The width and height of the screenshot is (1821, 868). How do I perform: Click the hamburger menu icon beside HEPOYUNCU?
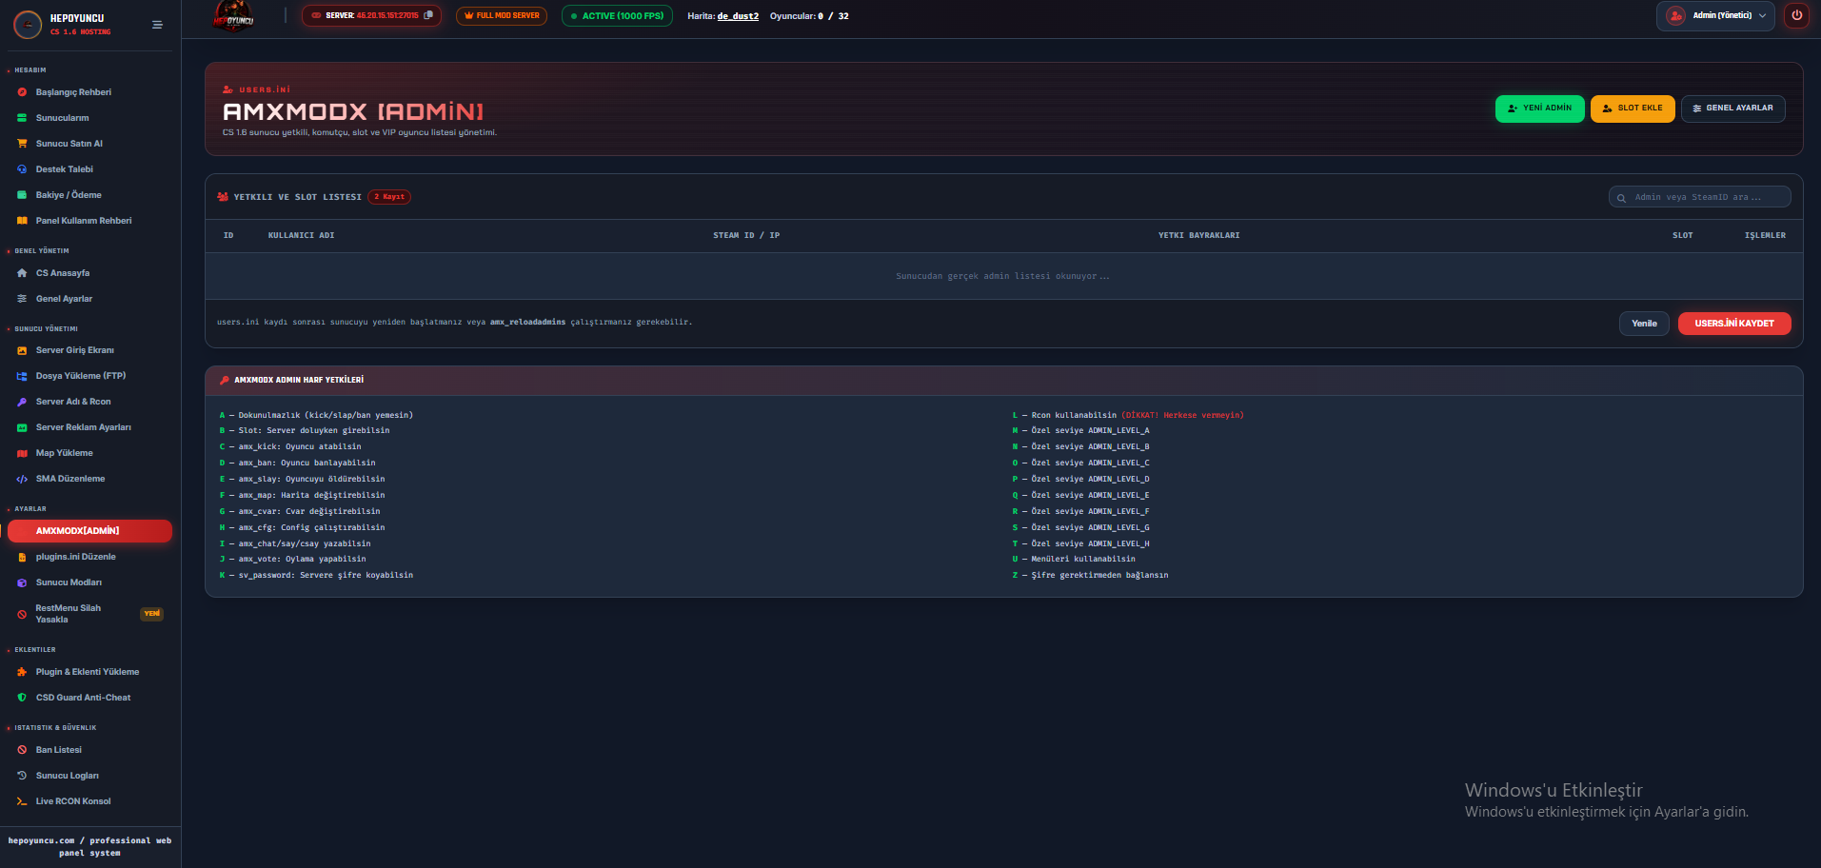pos(157,25)
